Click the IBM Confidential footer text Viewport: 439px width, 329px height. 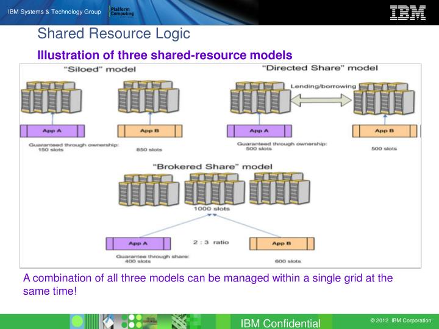280,324
